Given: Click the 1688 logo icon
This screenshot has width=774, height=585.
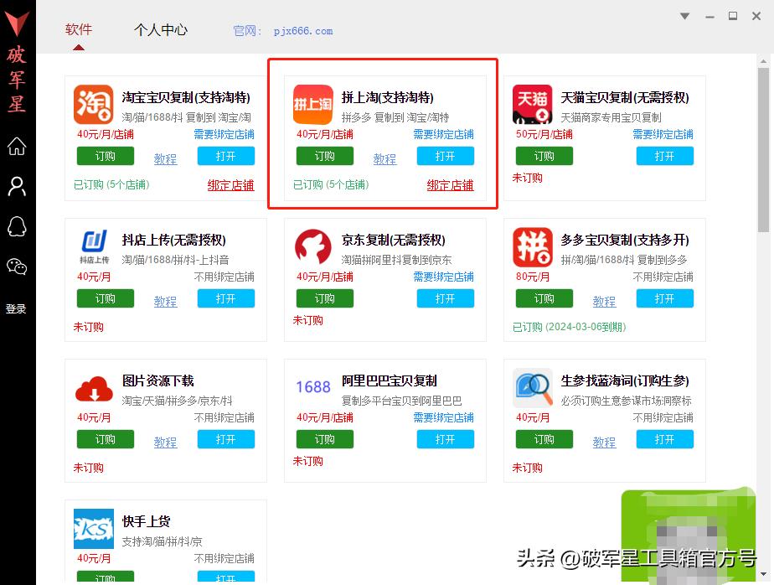Looking at the screenshot, I should point(312,387).
